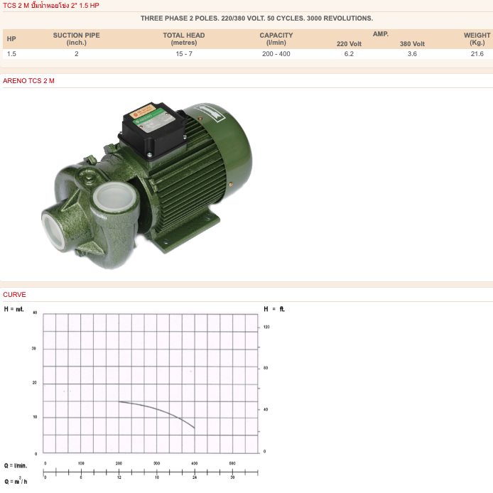
Task: Click the HP column header
Action: 11,38
